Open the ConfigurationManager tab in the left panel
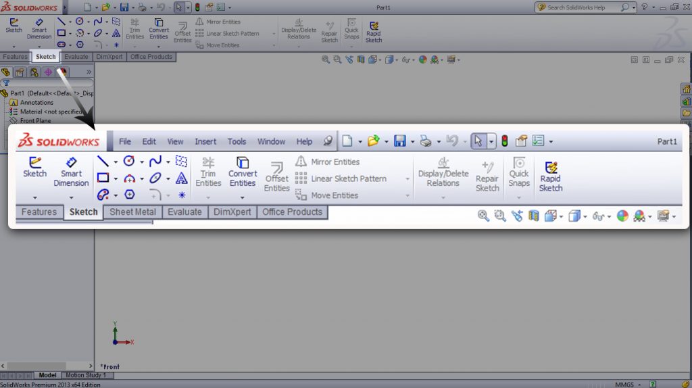The image size is (692, 388). tap(34, 72)
